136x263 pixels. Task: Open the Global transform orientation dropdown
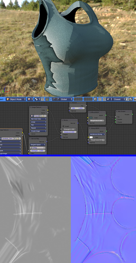coord(66,99)
